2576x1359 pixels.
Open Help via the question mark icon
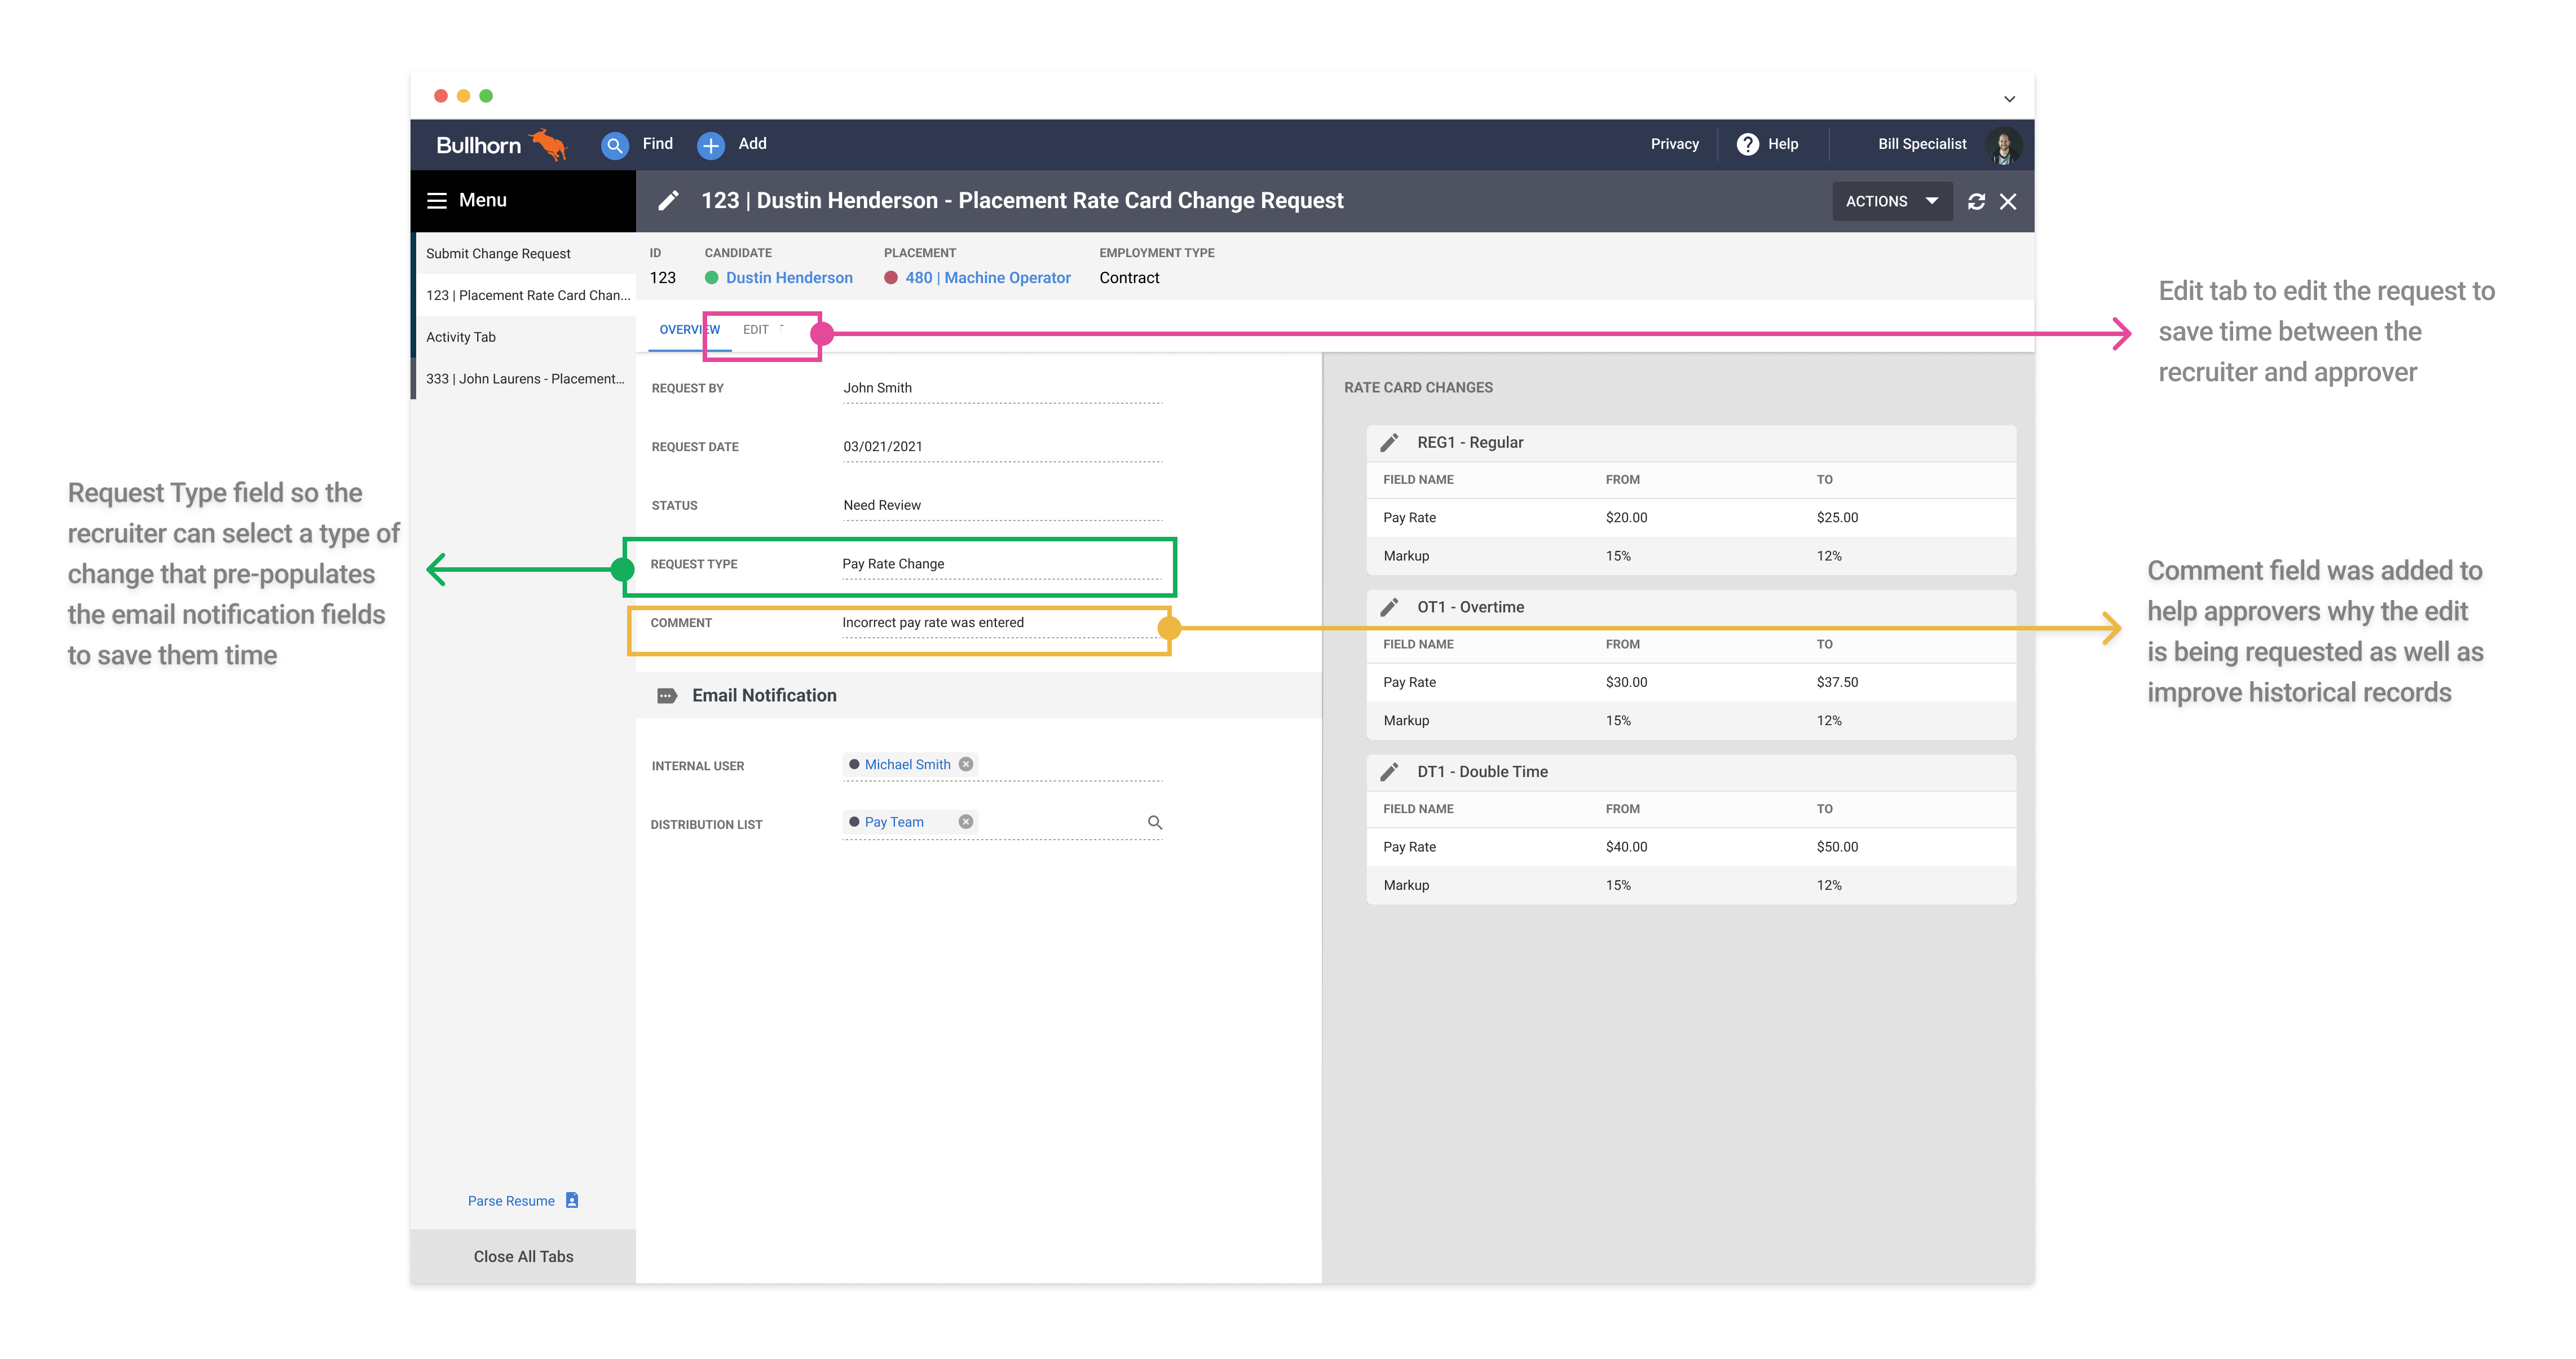point(1747,144)
